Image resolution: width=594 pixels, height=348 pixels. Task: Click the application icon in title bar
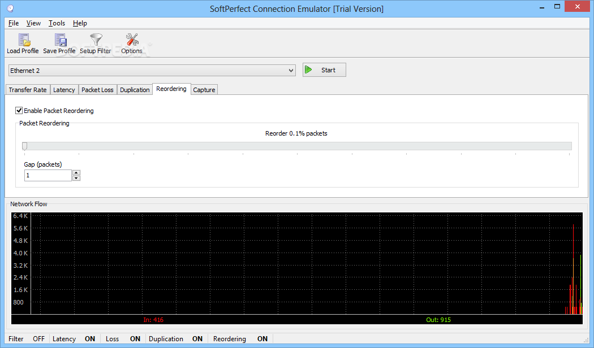tap(10, 8)
